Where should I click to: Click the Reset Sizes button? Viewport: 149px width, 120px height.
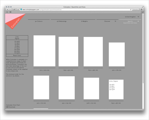pos(17,56)
